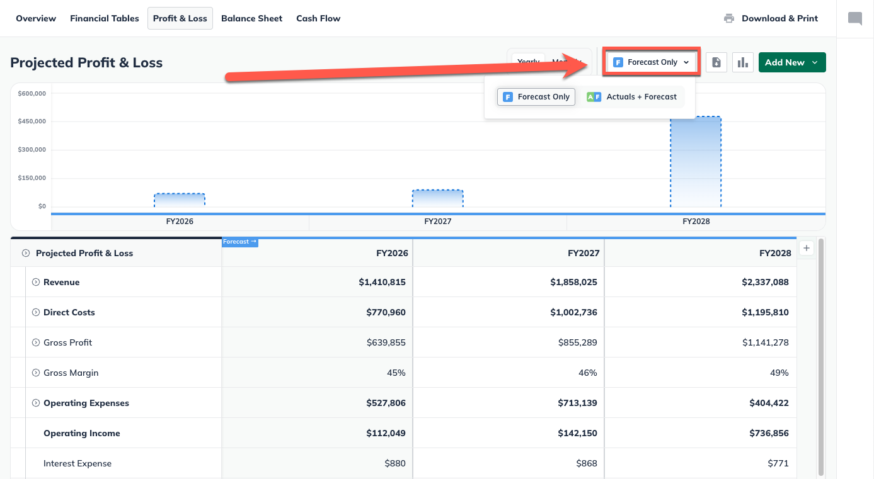Click the Direct Costs FY2028 value $1,195,810
The height and width of the screenshot is (479, 874).
(766, 312)
